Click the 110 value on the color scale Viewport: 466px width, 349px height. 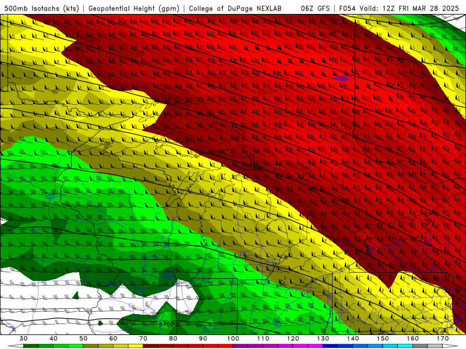[x=263, y=339]
